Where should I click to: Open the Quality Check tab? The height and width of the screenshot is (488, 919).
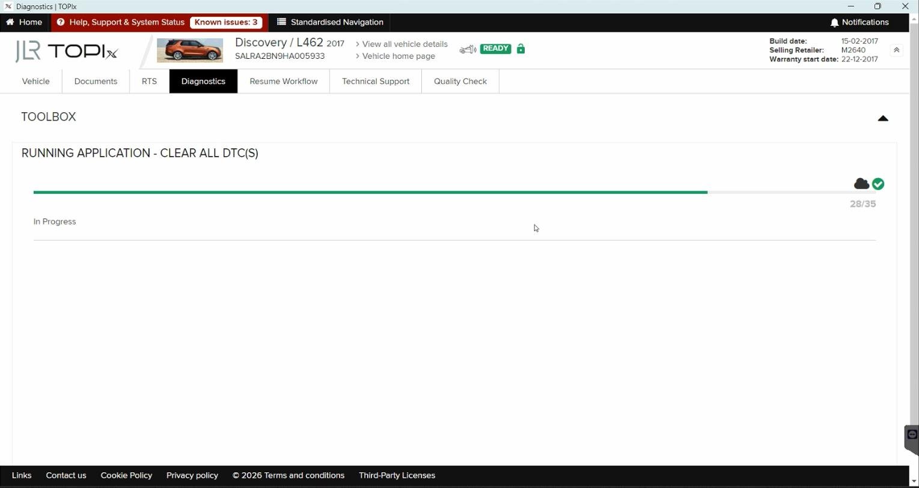pyautogui.click(x=460, y=82)
